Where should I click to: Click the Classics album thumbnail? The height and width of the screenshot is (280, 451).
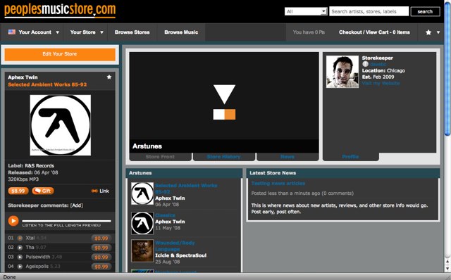(x=142, y=223)
